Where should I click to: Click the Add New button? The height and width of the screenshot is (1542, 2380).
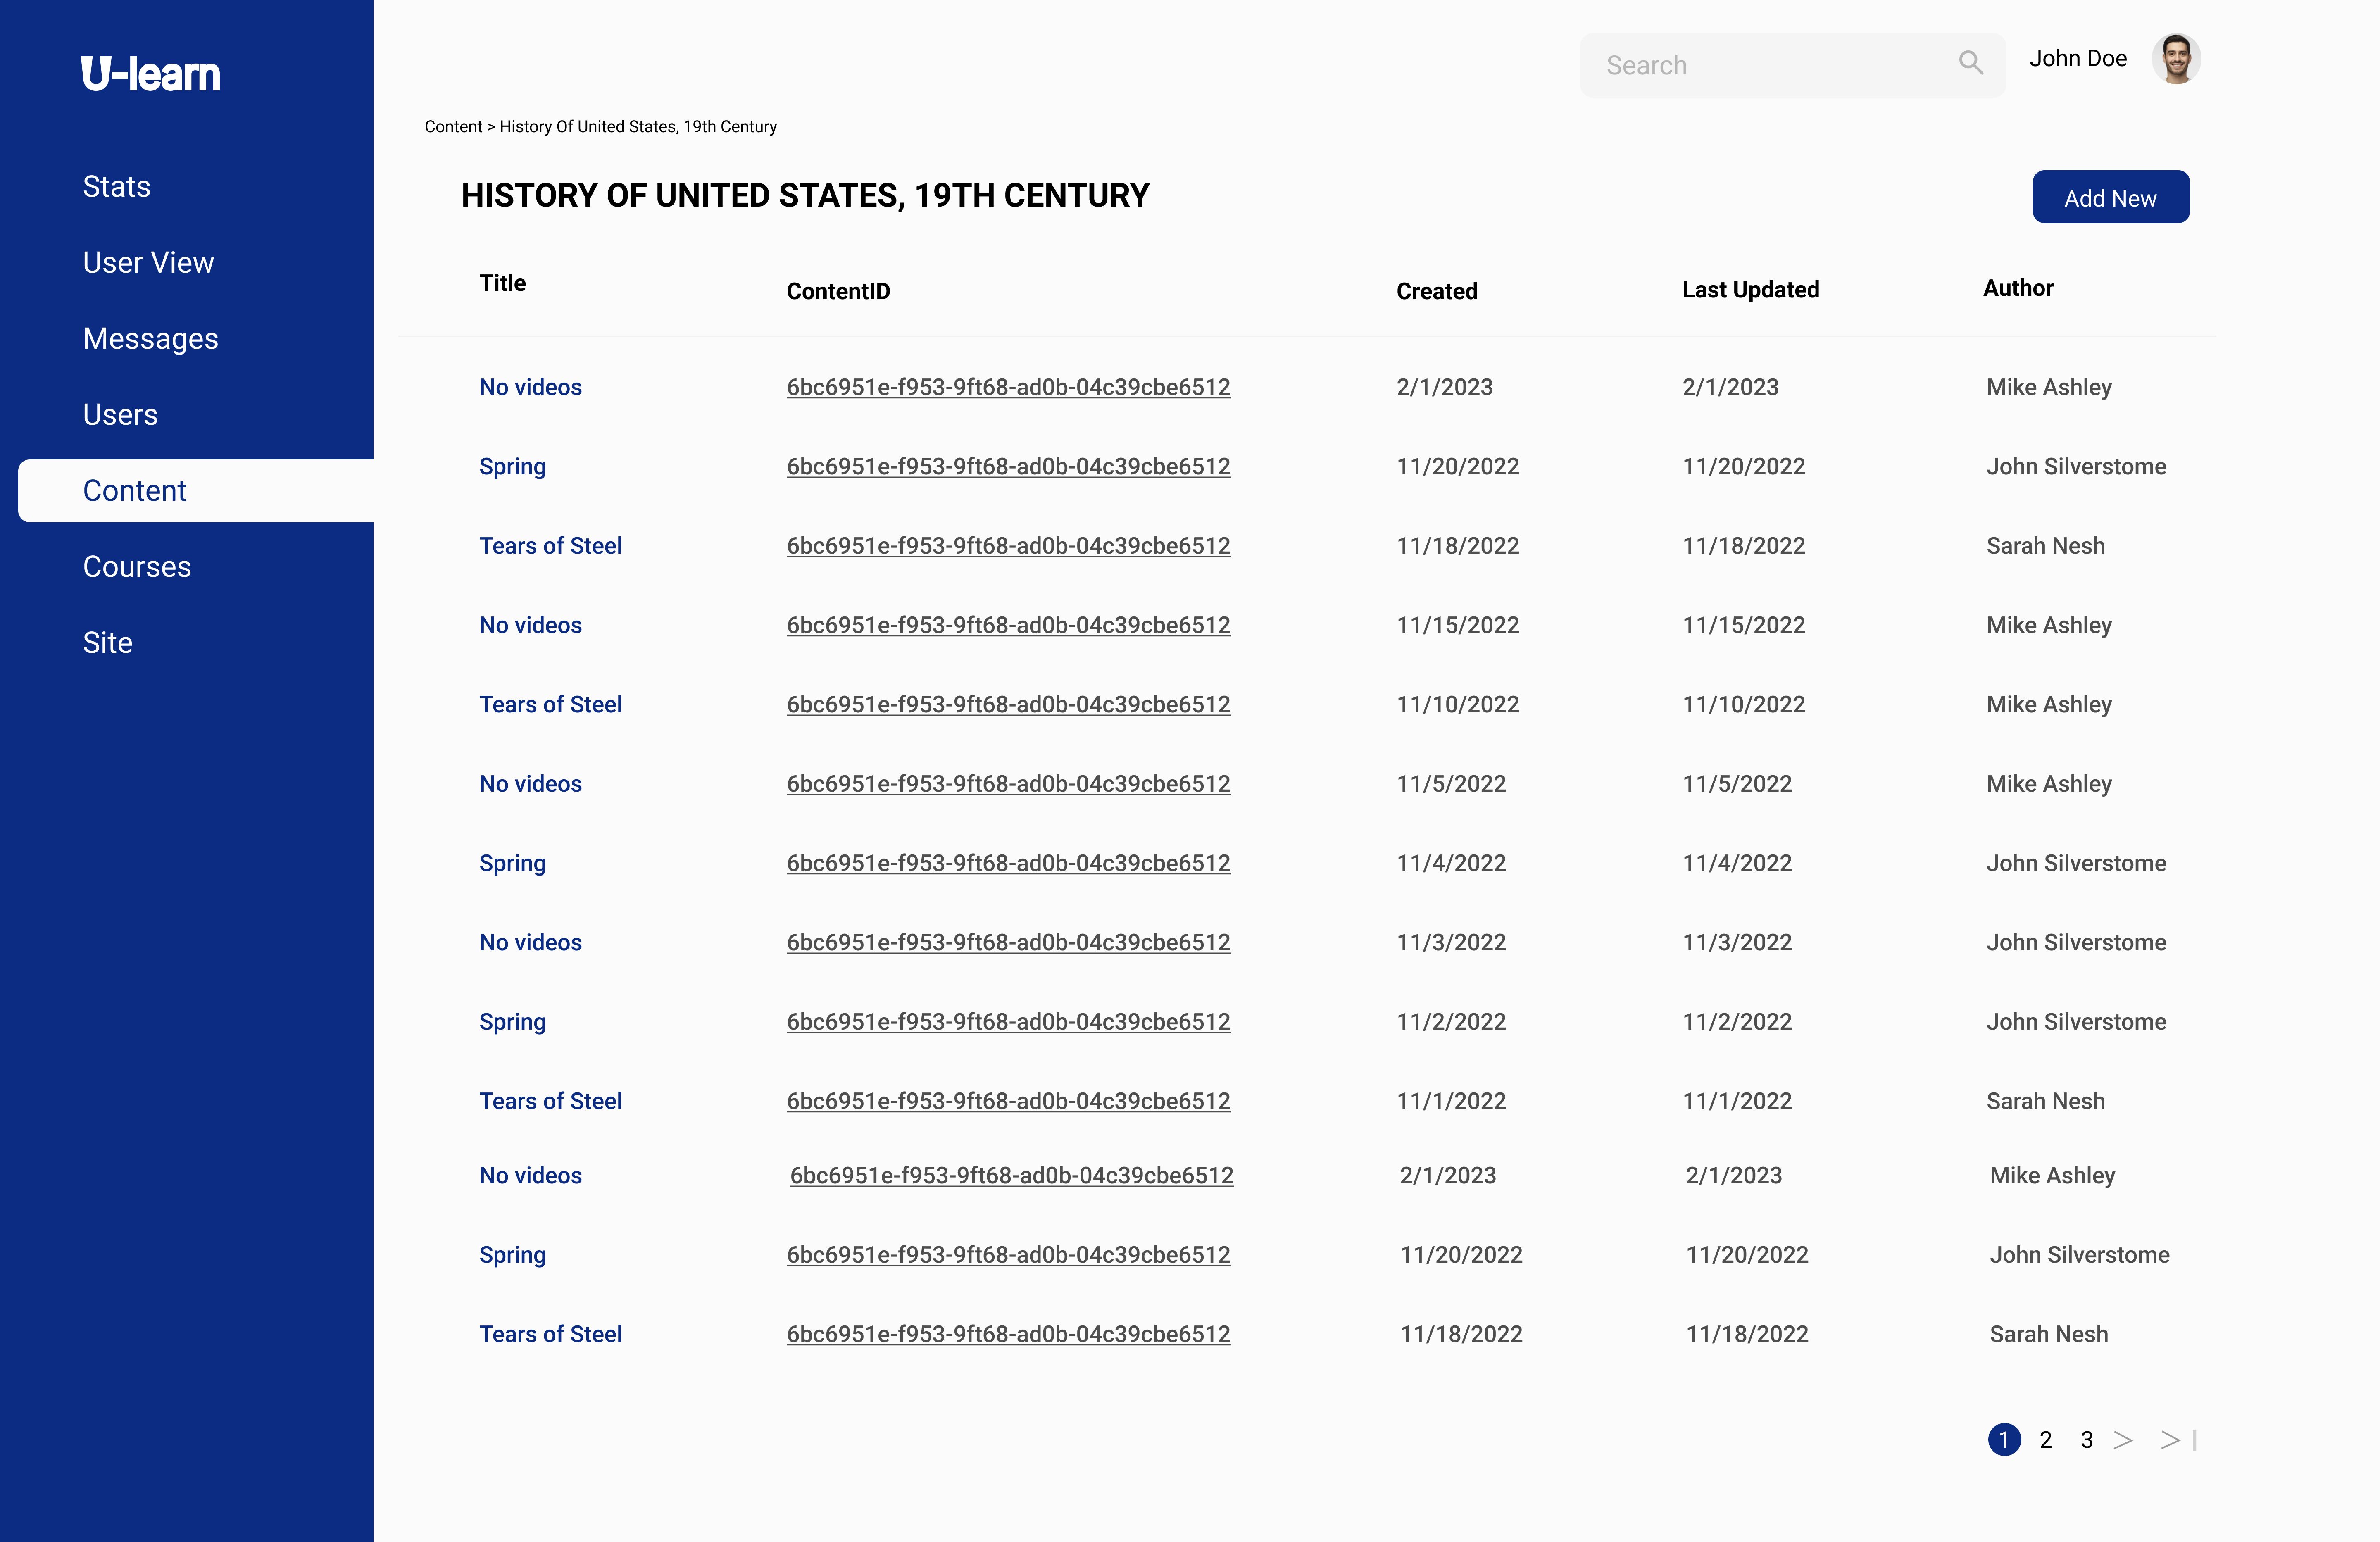point(2110,197)
